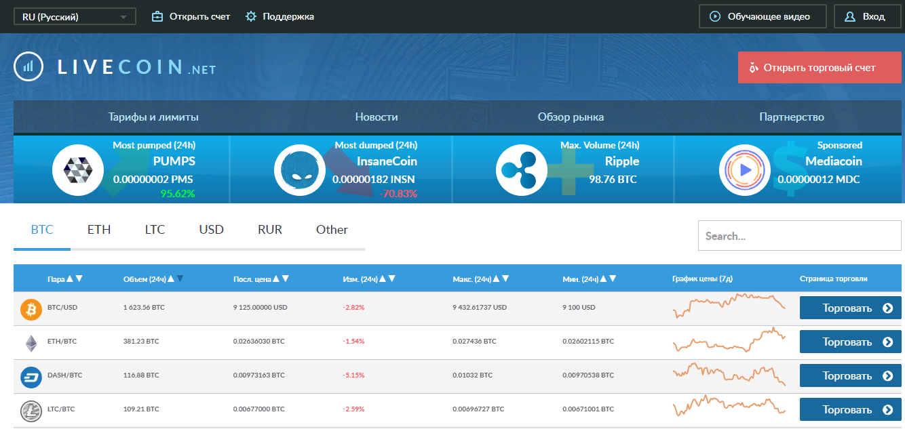The image size is (905, 429).
Task: Click Торговать button for ETH/BTC
Action: pos(851,342)
